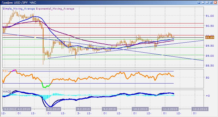This screenshot has height=117, width=218.
Task: Select the Exponential_Moving_Average legend label
Action: (55, 9)
